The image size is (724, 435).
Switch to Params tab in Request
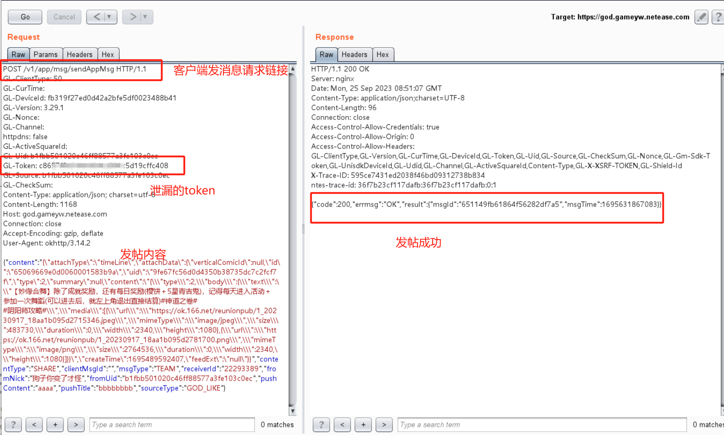pos(45,54)
